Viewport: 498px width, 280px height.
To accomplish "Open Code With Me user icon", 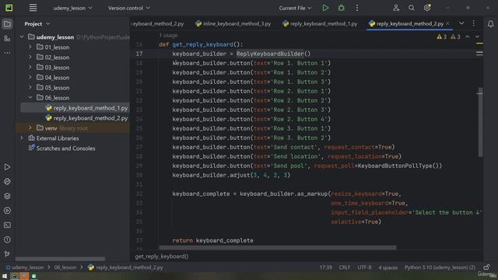I will click(396, 8).
